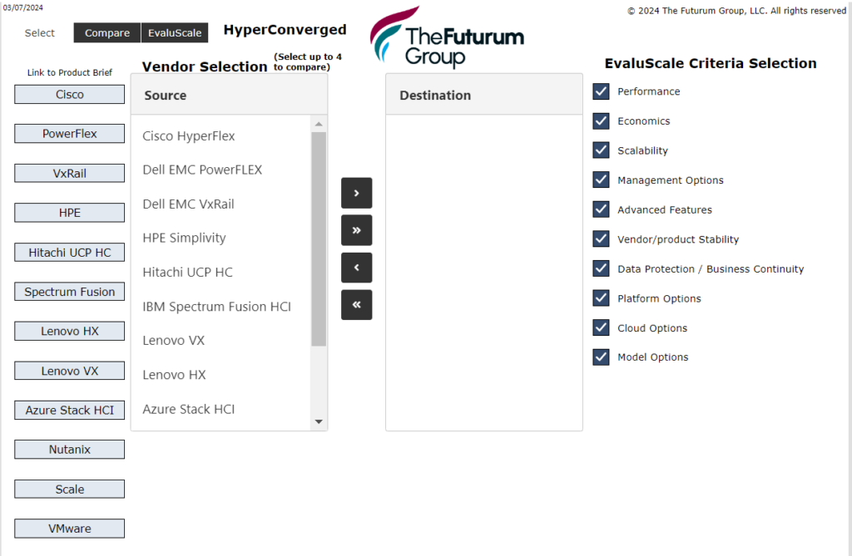Image resolution: width=852 pixels, height=556 pixels.
Task: Select IBM Spectrum Fusion HCI from Source
Action: pyautogui.click(x=217, y=306)
